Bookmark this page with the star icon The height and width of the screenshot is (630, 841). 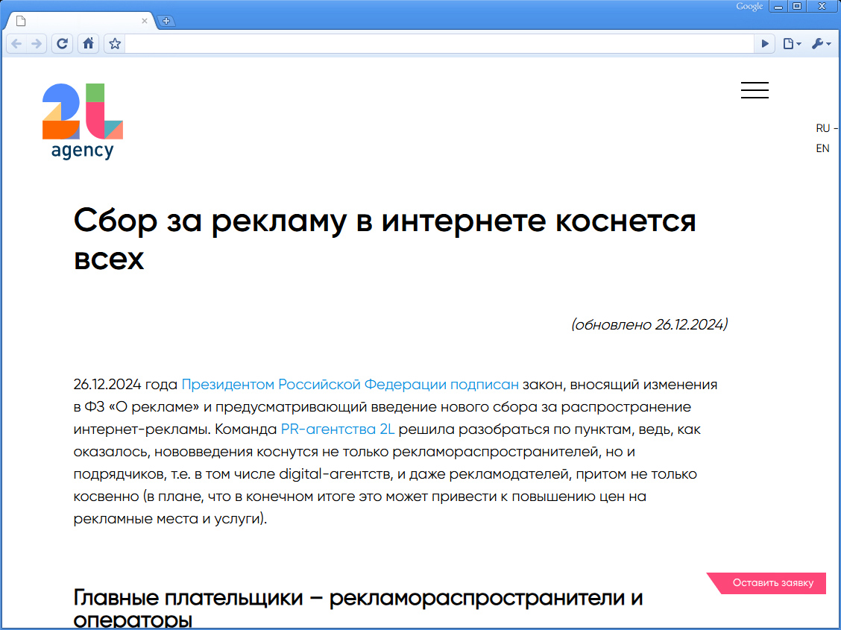point(115,44)
